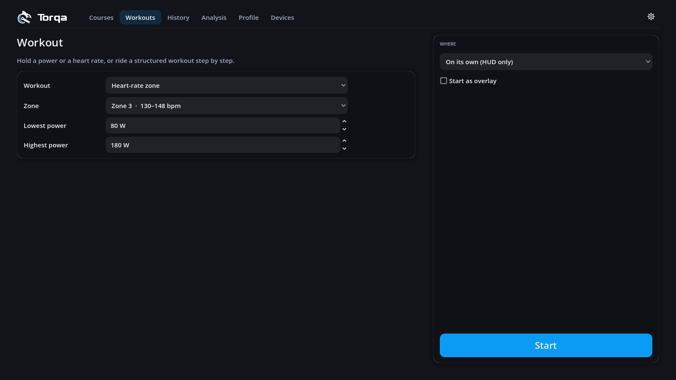Decrease the Lowest power value with down arrow
676x380 pixels.
point(344,129)
